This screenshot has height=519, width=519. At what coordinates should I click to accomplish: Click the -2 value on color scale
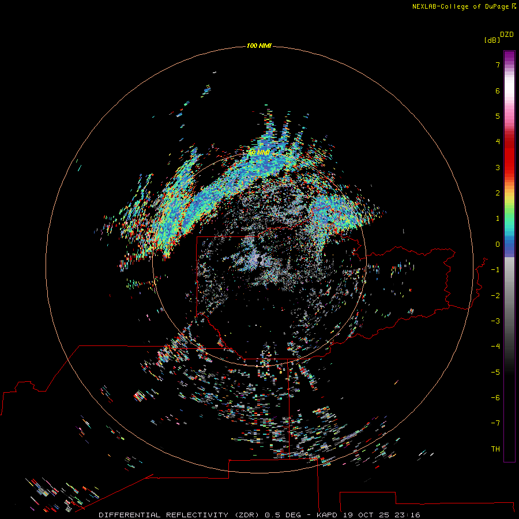point(495,296)
